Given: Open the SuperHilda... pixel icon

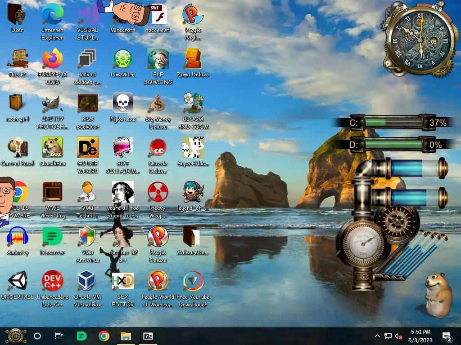Looking at the screenshot, I should click(x=193, y=147).
